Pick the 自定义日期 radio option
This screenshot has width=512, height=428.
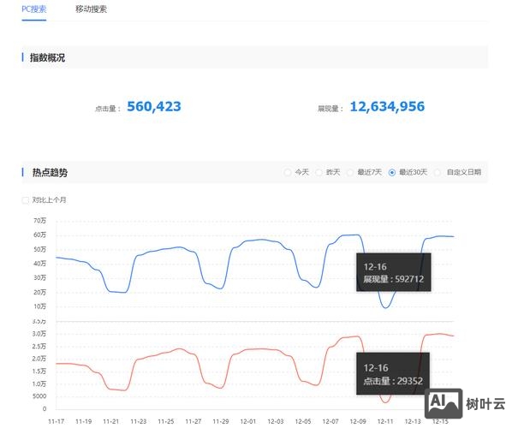438,172
